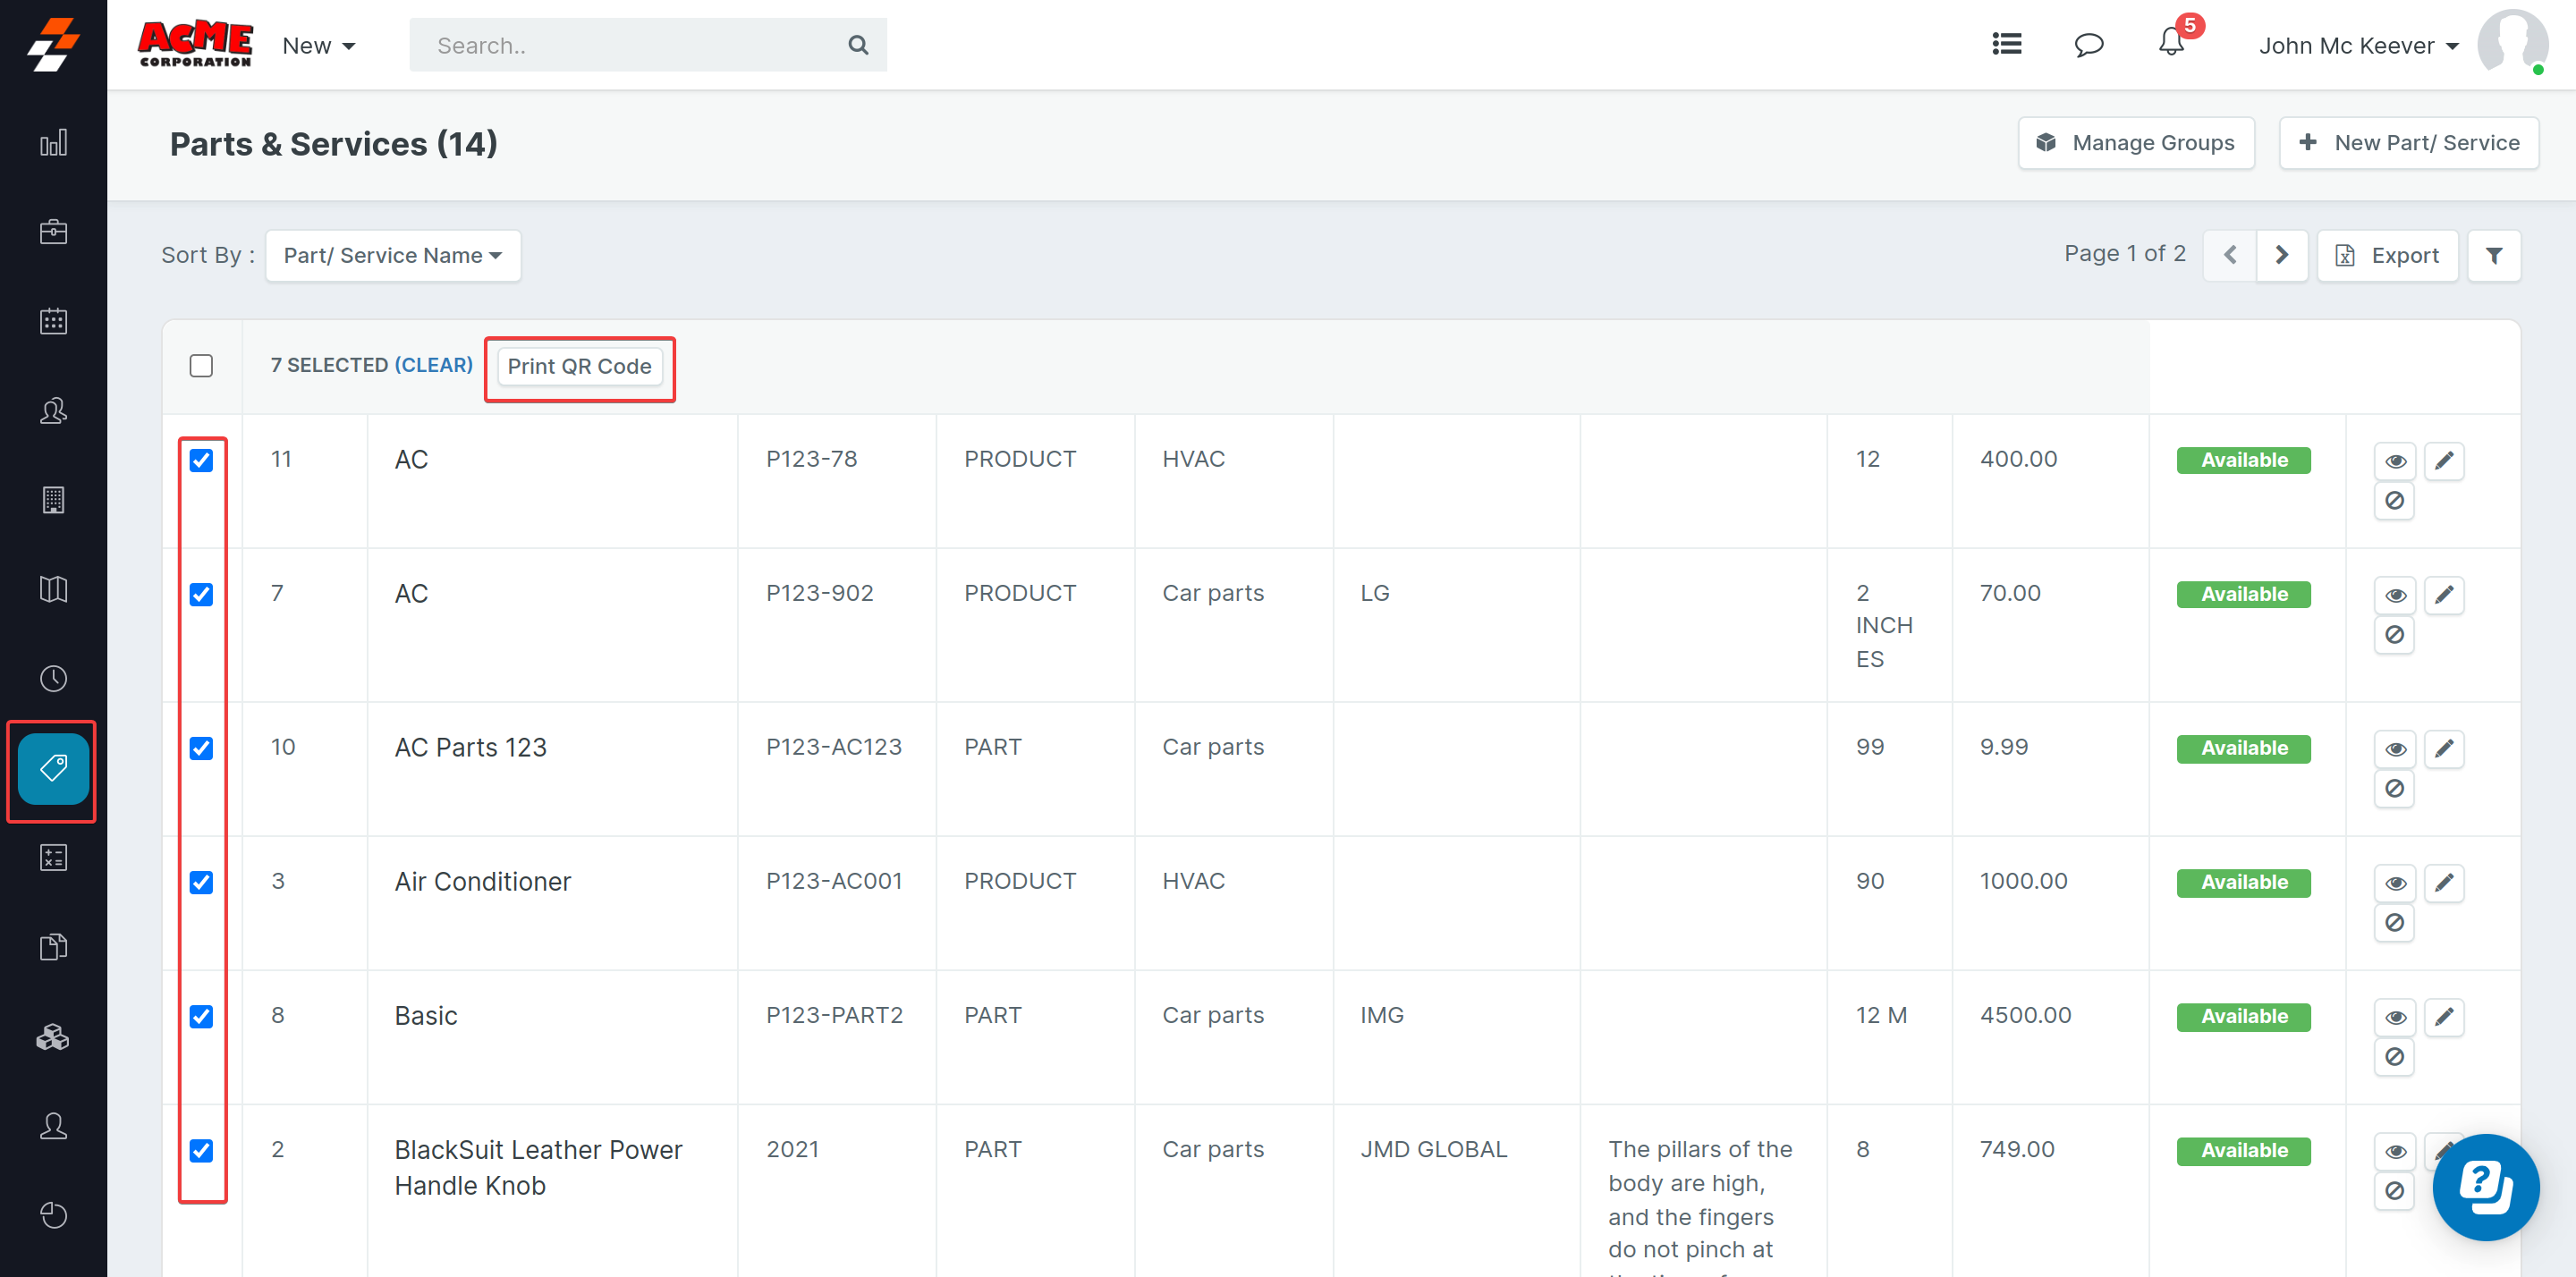Uncheck the AC Parts 123 checkbox

[x=201, y=748]
